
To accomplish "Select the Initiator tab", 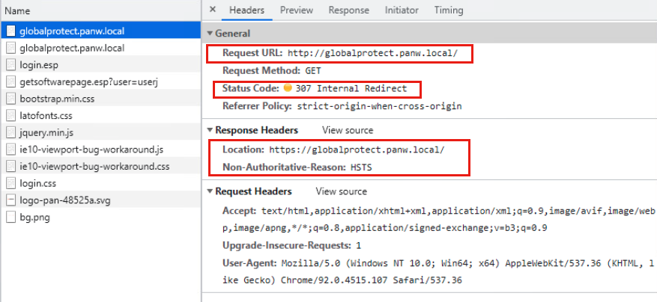I will click(x=402, y=10).
